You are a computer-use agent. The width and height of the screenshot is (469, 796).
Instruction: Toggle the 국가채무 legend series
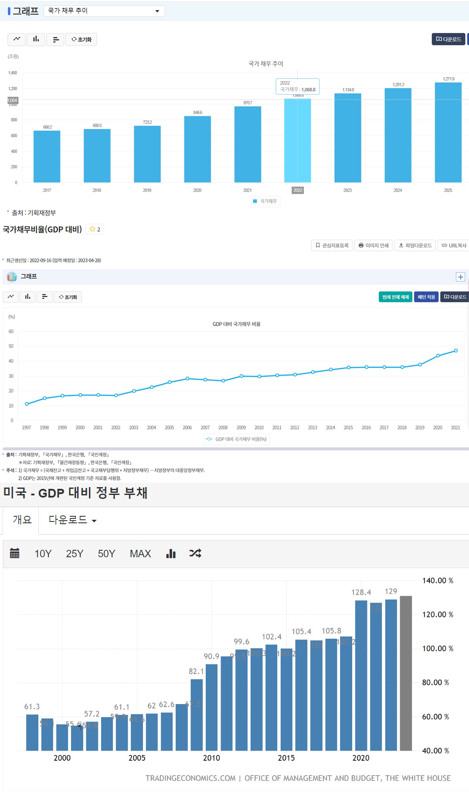tap(265, 201)
